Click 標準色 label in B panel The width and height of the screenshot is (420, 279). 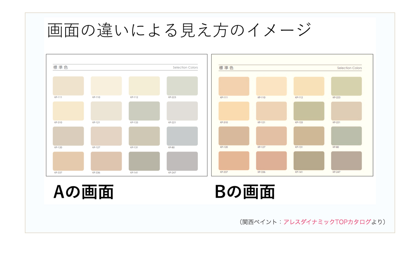226,68
